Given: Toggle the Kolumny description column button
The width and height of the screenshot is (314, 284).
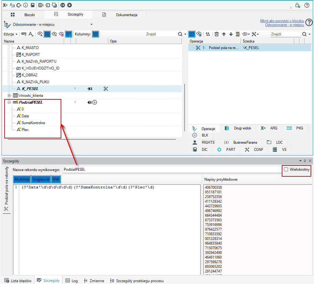Looking at the screenshot, I should point(95,34).
